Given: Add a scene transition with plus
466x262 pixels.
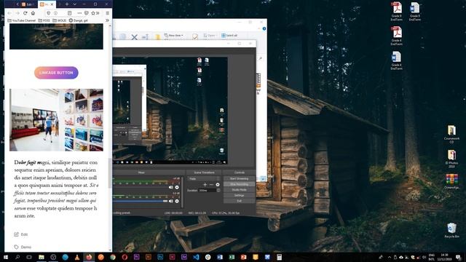Looking at the screenshot, I should (x=205, y=184).
